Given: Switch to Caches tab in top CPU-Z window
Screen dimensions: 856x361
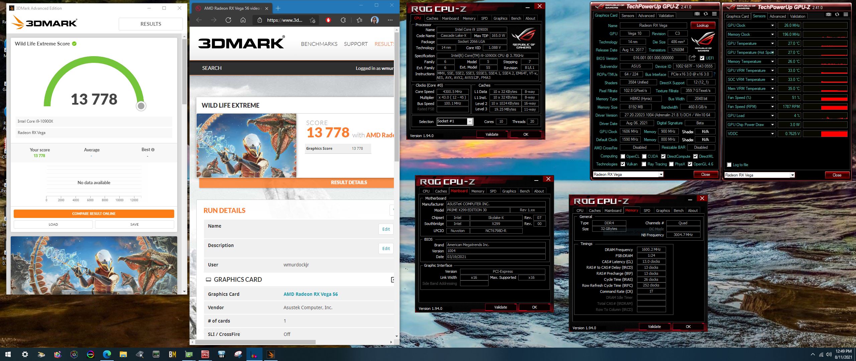Looking at the screenshot, I should point(432,18).
